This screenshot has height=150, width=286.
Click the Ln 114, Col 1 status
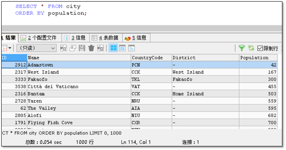tap(136, 142)
